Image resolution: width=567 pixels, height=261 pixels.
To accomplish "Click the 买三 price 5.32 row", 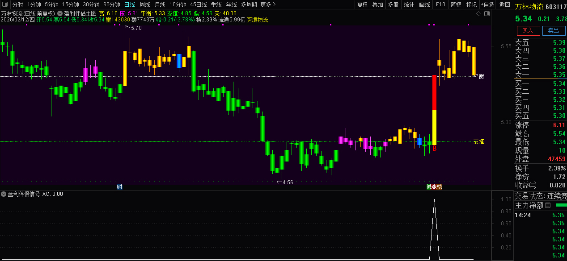I will 540,99.
